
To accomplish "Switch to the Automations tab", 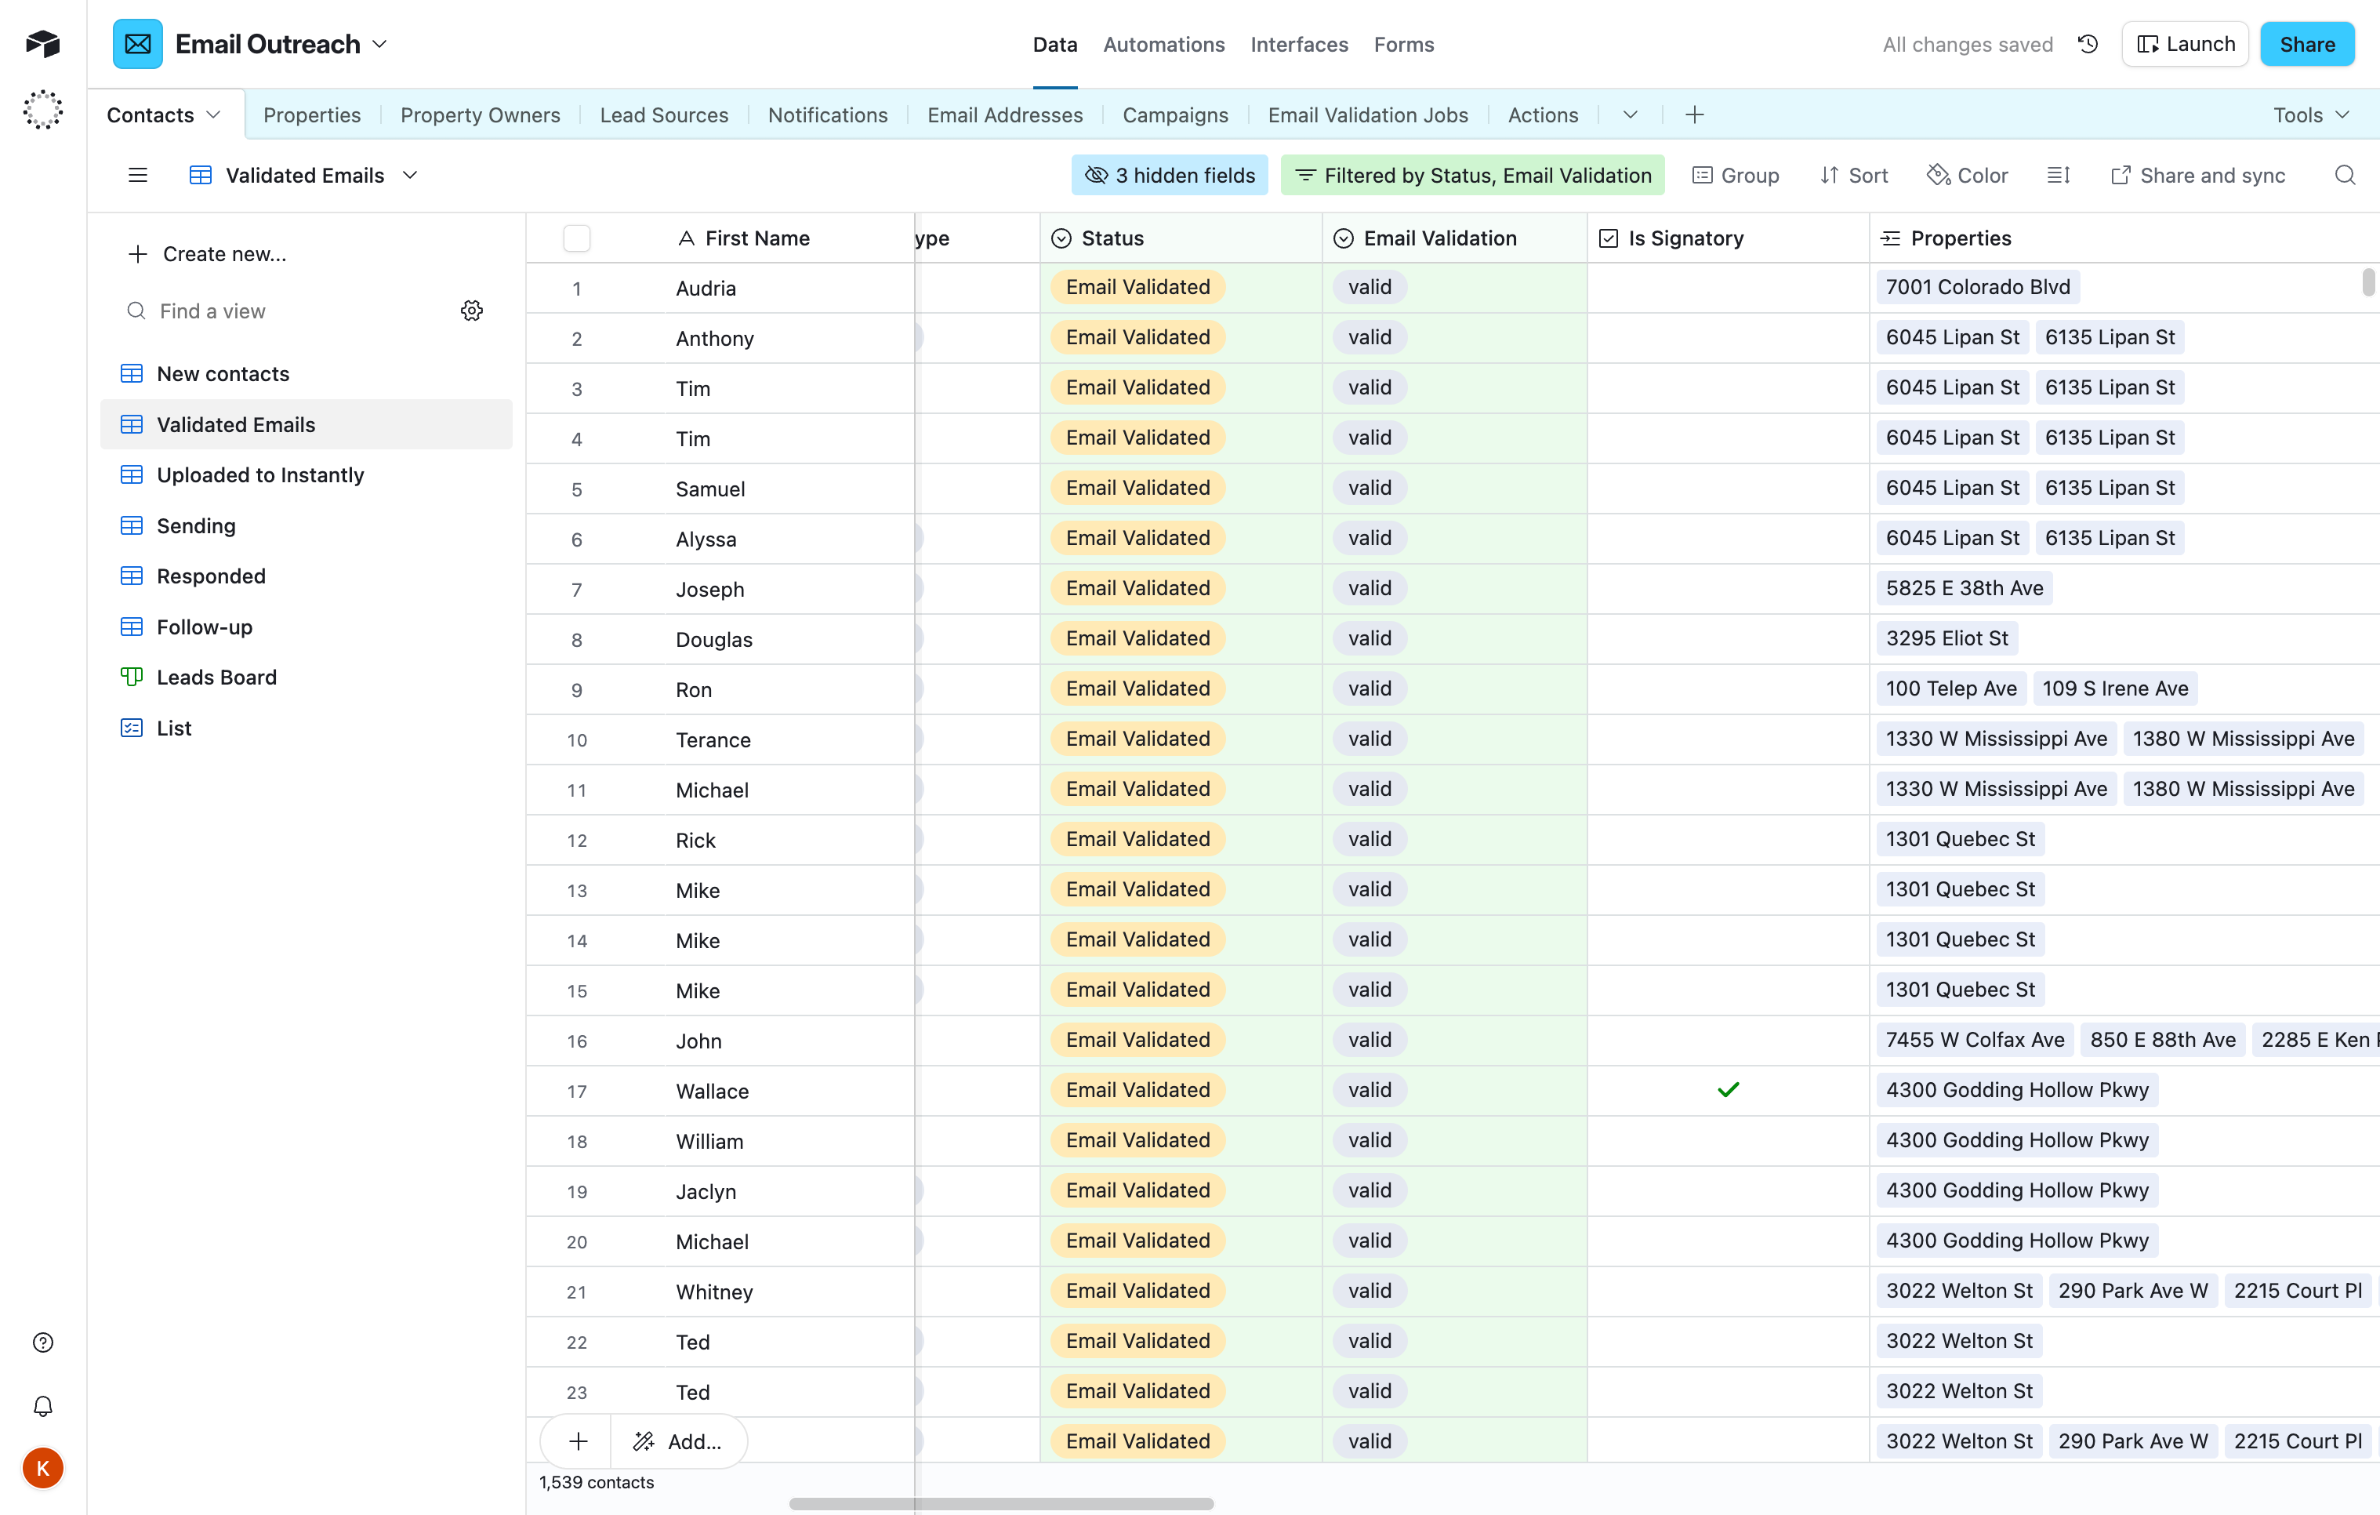I will [x=1163, y=45].
